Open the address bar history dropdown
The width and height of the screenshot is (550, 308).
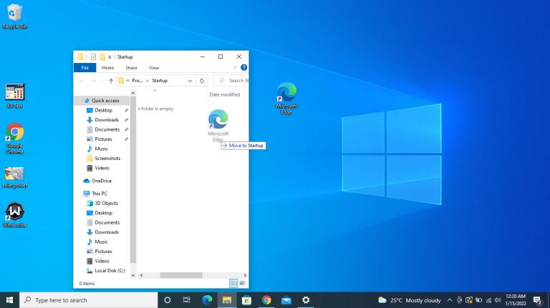click(x=190, y=81)
